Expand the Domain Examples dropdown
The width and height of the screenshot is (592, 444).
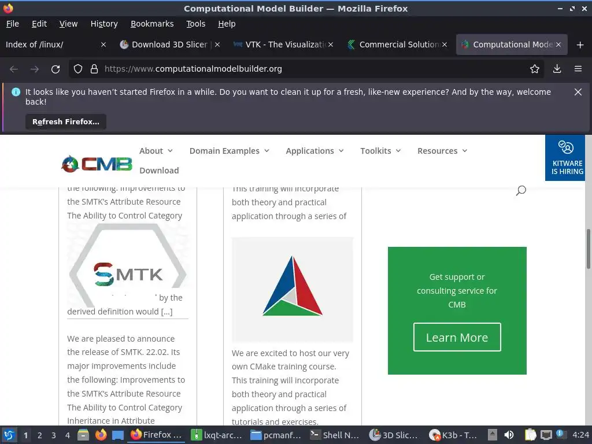point(229,151)
